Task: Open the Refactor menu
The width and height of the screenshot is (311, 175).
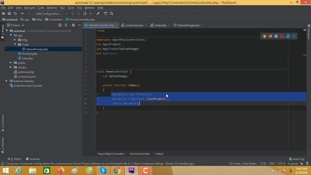Action: coord(52,8)
